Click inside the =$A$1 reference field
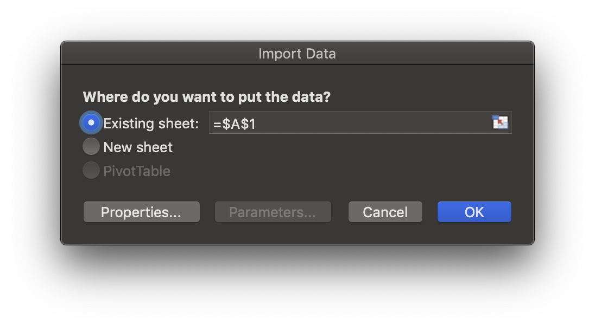Image resolution: width=595 pixels, height=325 pixels. click(326, 123)
